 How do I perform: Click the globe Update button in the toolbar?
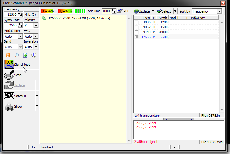point(142,11)
